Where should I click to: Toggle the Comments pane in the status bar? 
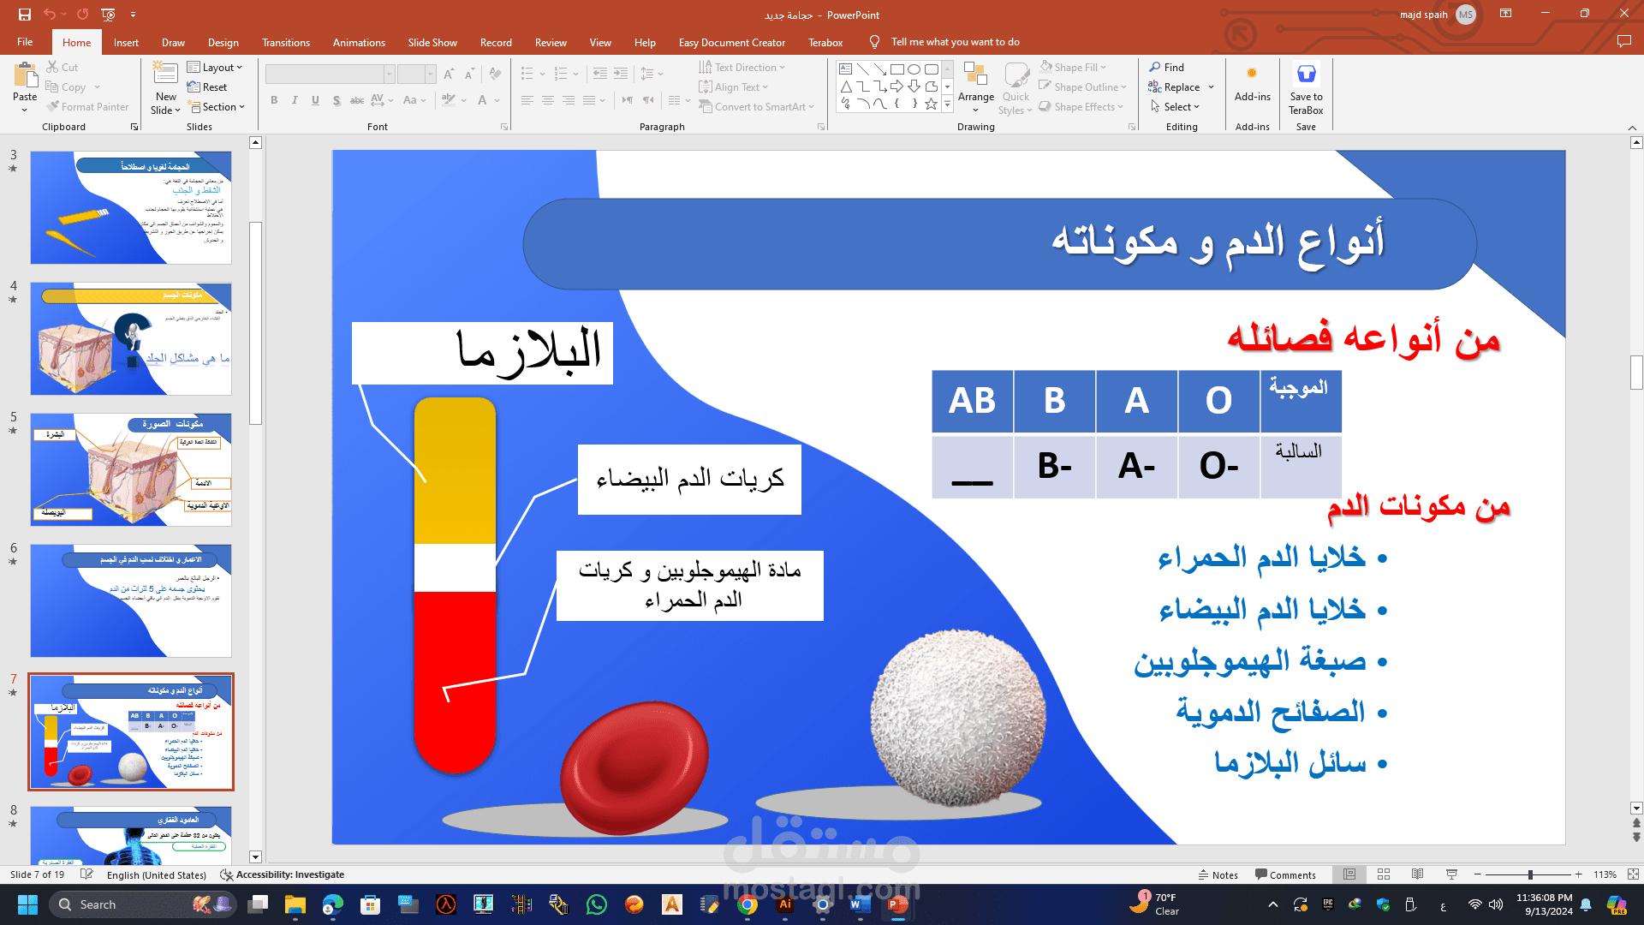click(1285, 874)
